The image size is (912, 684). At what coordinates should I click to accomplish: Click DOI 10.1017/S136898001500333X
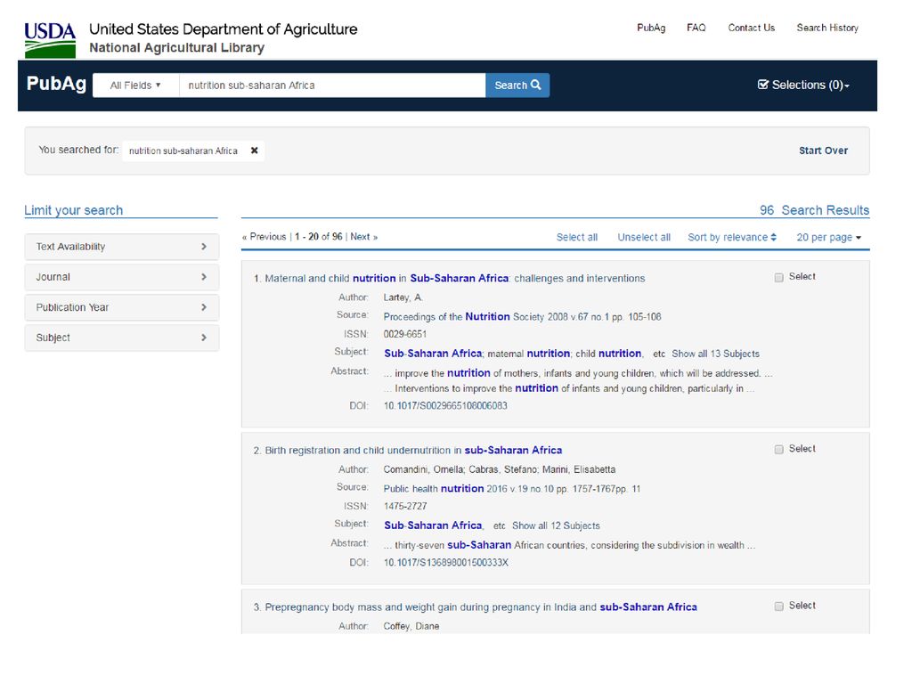446,563
